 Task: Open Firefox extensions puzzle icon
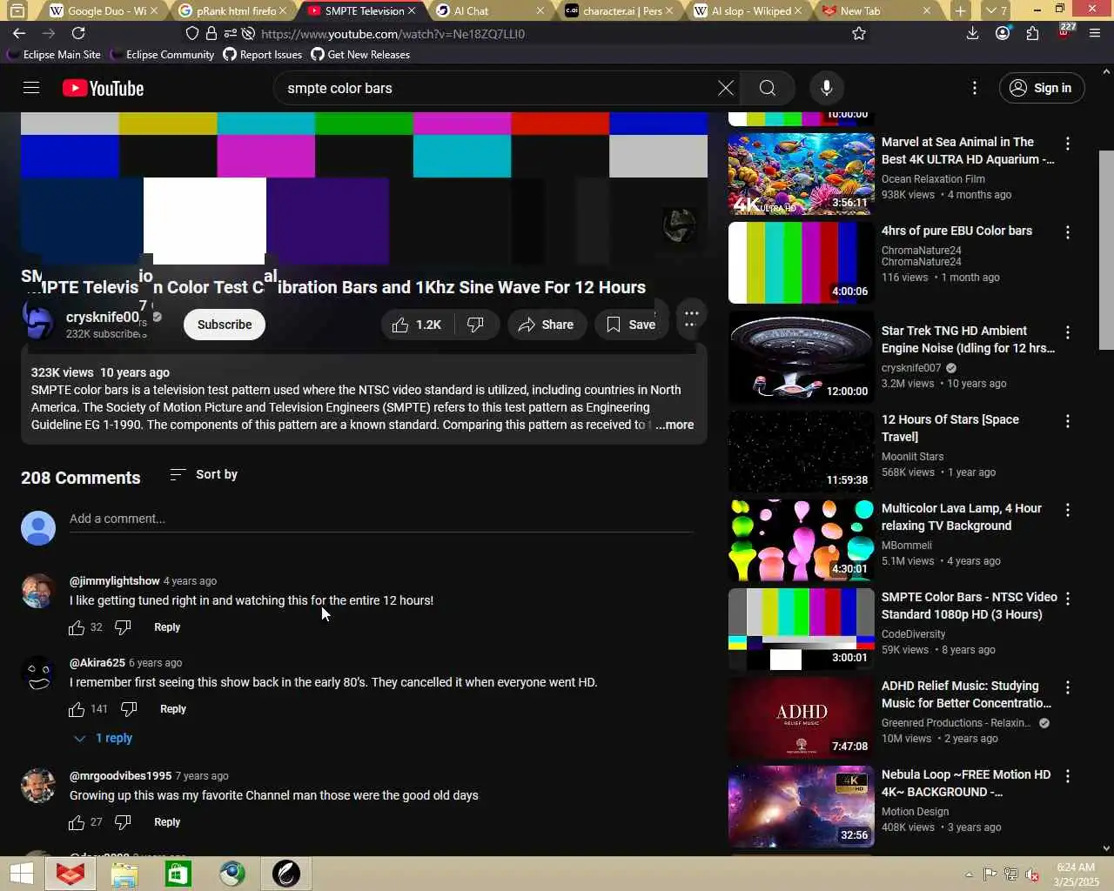click(x=1032, y=33)
